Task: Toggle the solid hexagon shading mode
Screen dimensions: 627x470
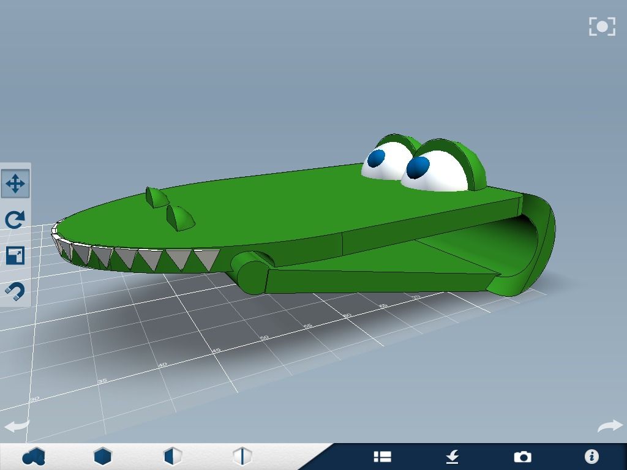Action: click(104, 455)
